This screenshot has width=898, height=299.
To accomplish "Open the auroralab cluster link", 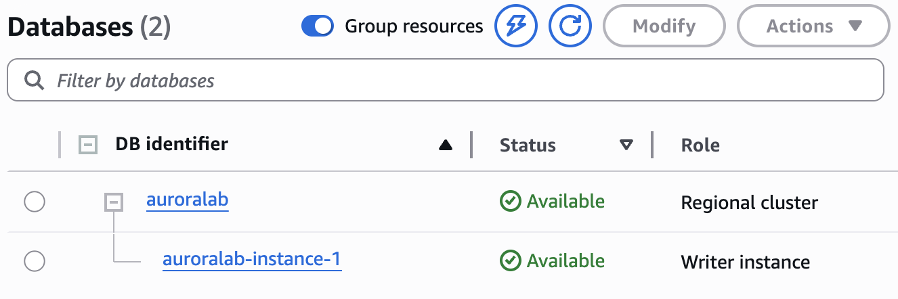I will click(x=188, y=200).
